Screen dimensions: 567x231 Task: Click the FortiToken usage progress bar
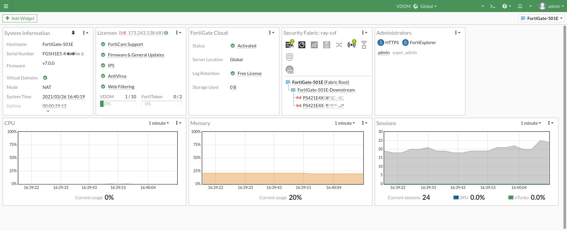coord(162,104)
